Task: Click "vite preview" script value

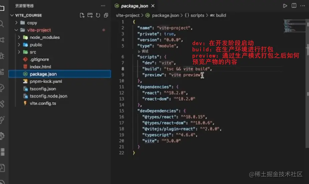Action: point(186,75)
